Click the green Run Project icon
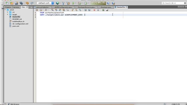The height and width of the screenshot is (105, 187). (x=73, y=3)
